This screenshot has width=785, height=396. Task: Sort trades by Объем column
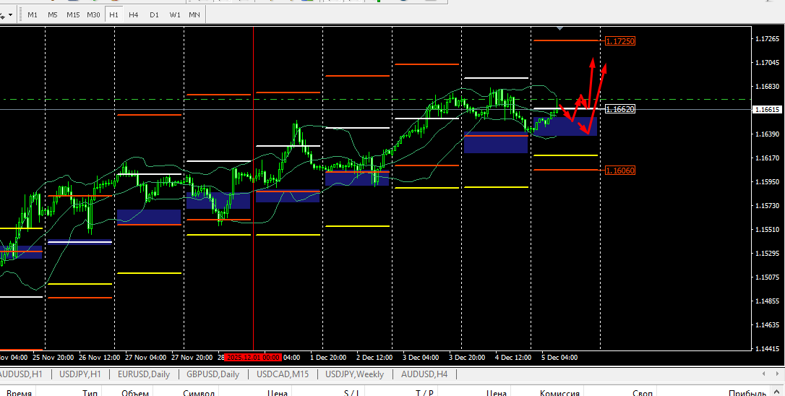(134, 393)
